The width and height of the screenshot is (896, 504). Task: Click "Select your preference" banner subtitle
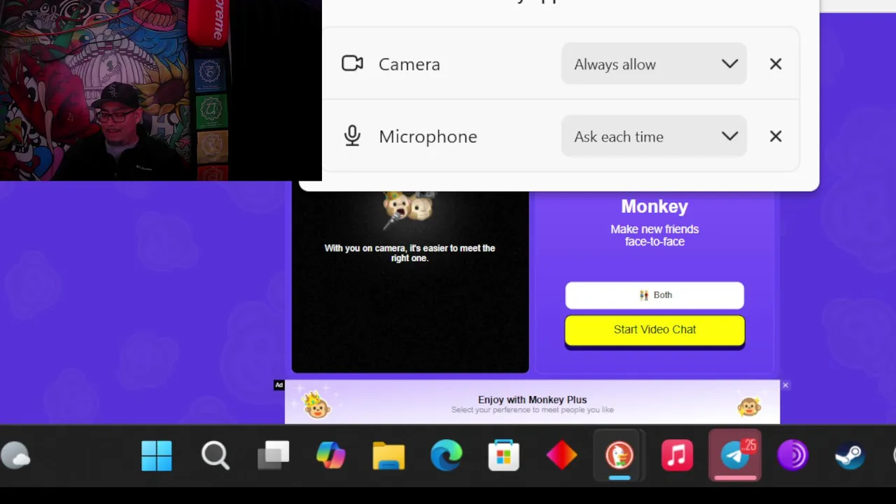[x=532, y=410]
